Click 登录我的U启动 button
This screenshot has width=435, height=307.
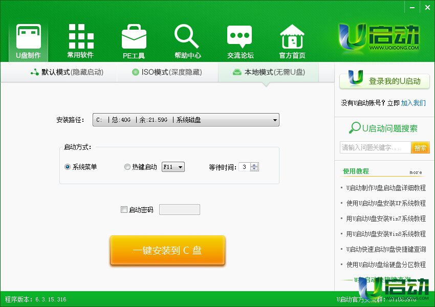pos(384,81)
